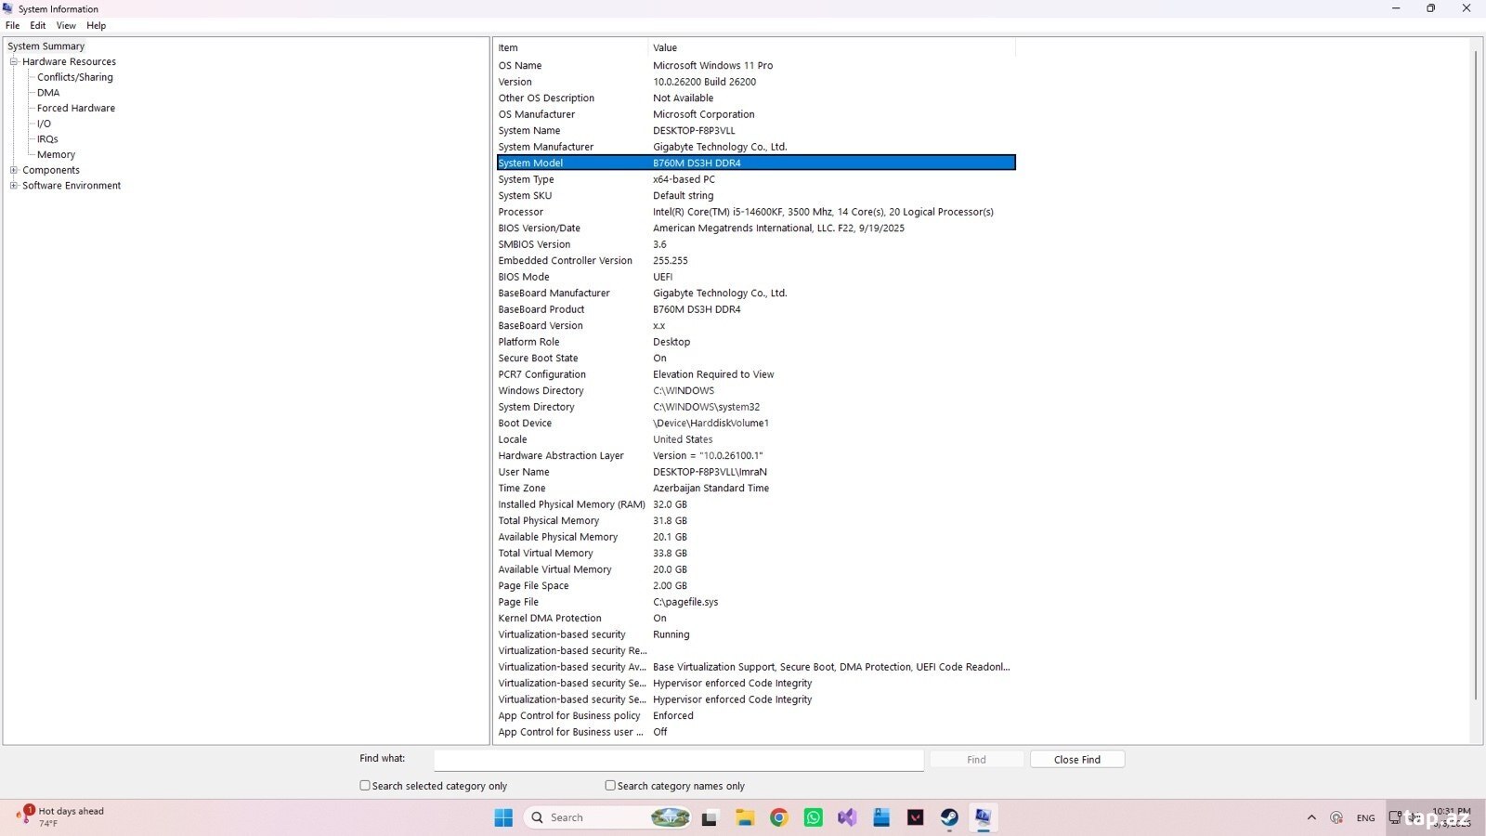1486x836 pixels.
Task: Click the Close Find button
Action: (1076, 759)
